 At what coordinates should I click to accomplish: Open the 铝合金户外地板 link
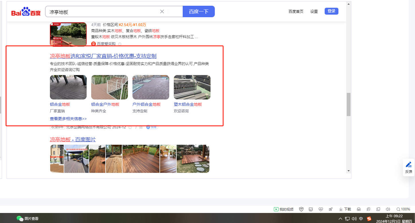pos(105,104)
